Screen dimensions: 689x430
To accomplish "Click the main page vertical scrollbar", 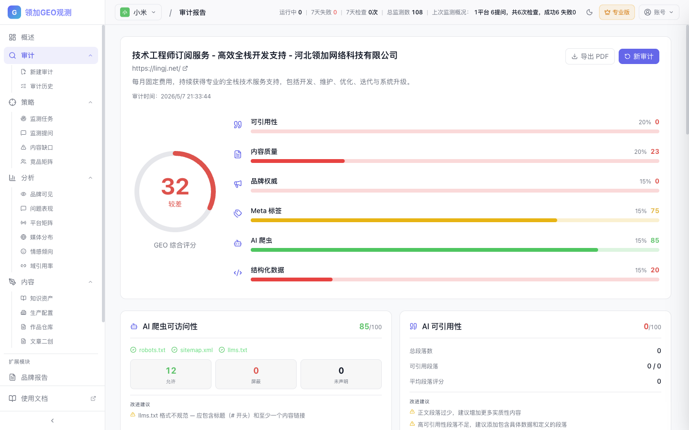I will tap(687, 79).
